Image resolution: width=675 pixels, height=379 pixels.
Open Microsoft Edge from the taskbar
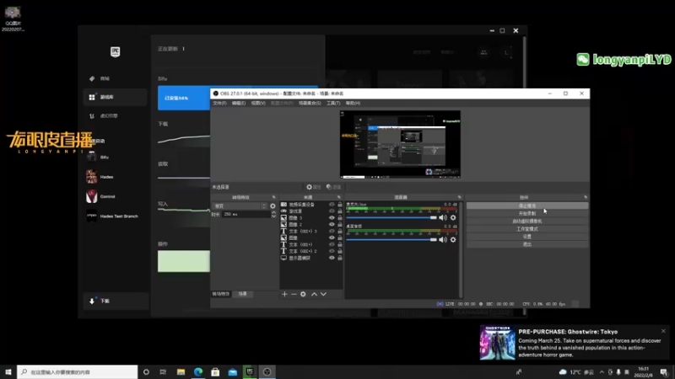point(198,371)
